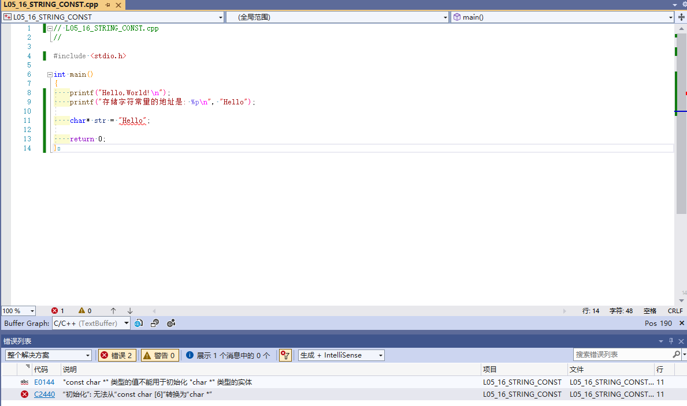Close the L05_16_STRING_CONST.cpp tab

(118, 5)
